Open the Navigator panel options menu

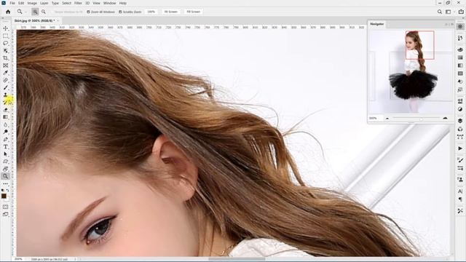[452, 24]
